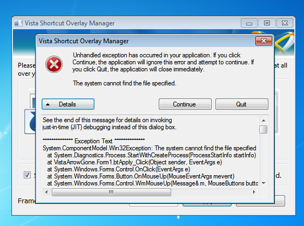Click horizontal scrollbar left arrow in details
The image size is (304, 226).
46,192
